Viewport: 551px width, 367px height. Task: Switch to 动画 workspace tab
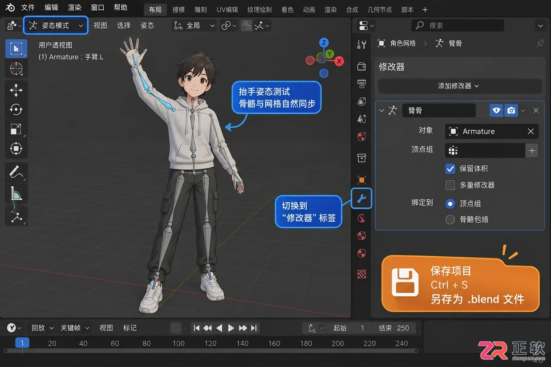(309, 9)
